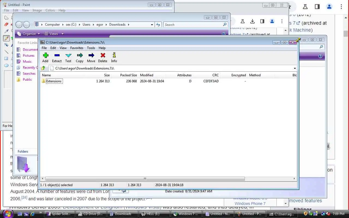Screen dimensions: 349x218
Task: Go up one folder level in 7-Zip
Action: 43,68
